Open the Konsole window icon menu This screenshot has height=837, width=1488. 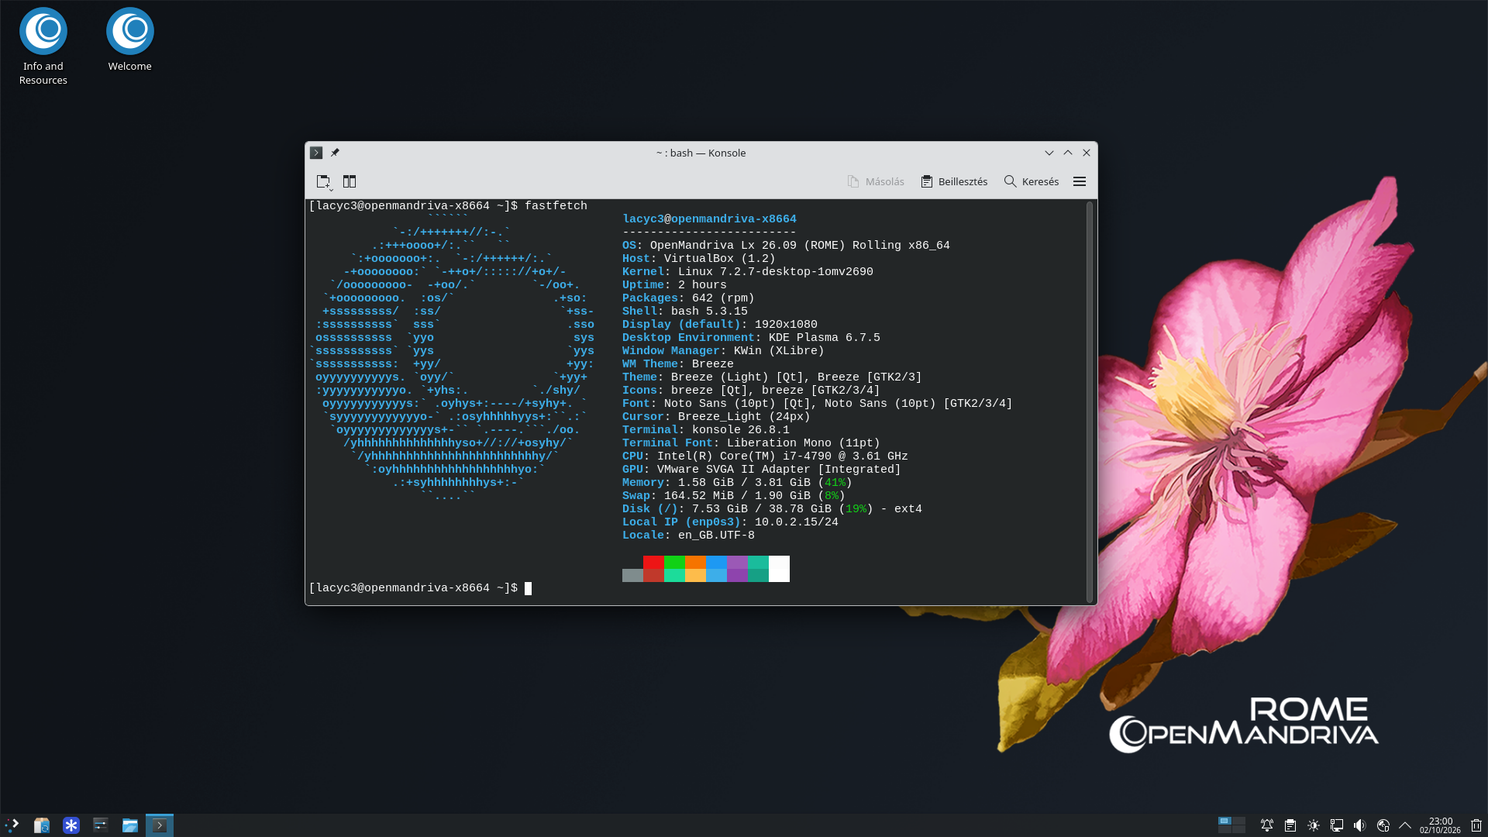316,153
